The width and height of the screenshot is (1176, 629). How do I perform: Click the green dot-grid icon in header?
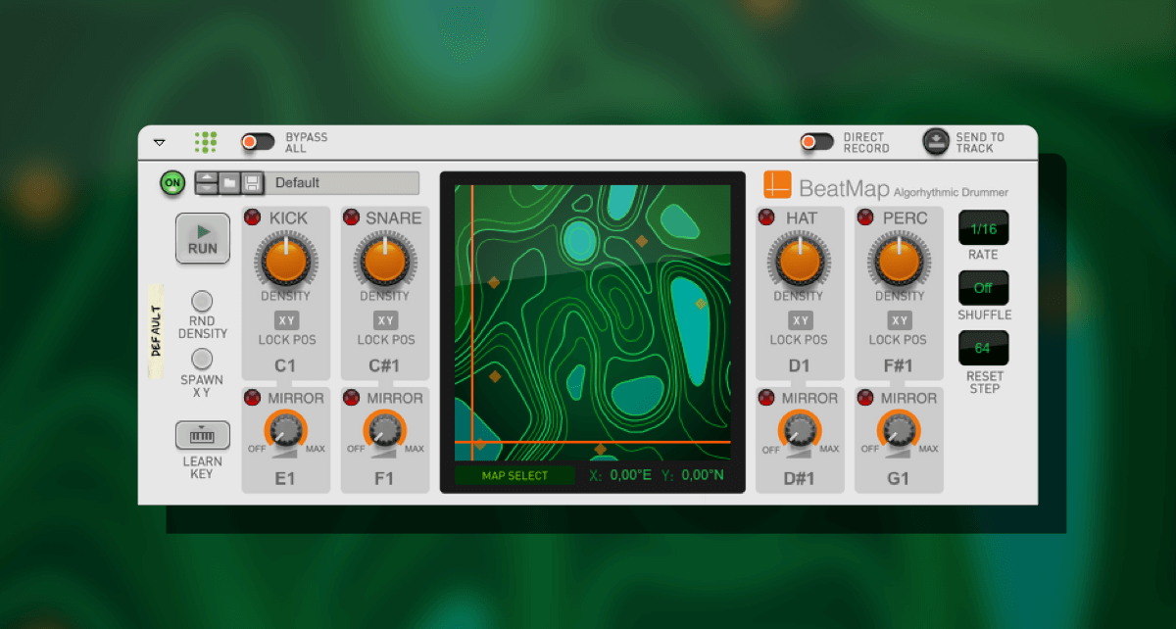pyautogui.click(x=205, y=142)
